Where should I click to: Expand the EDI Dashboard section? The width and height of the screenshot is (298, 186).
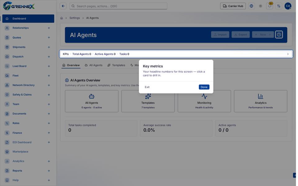(49, 142)
